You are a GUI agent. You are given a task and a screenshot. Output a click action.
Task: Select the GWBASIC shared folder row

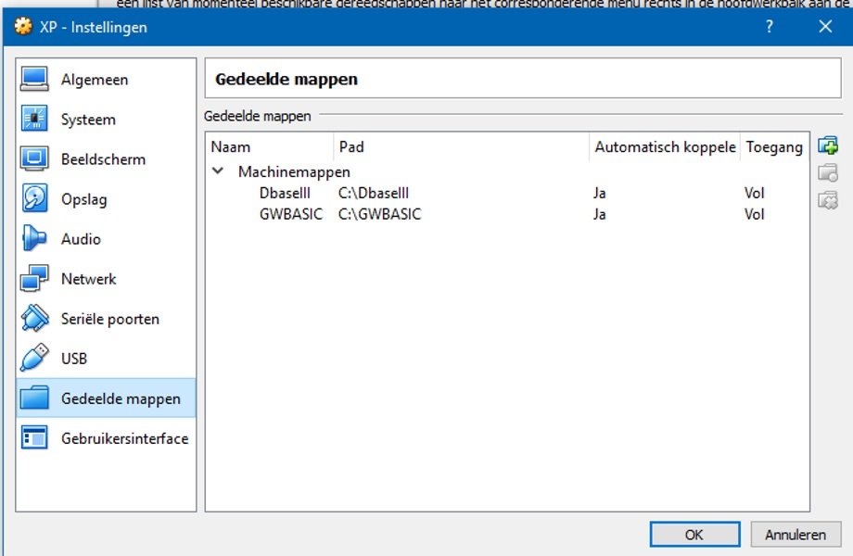507,214
